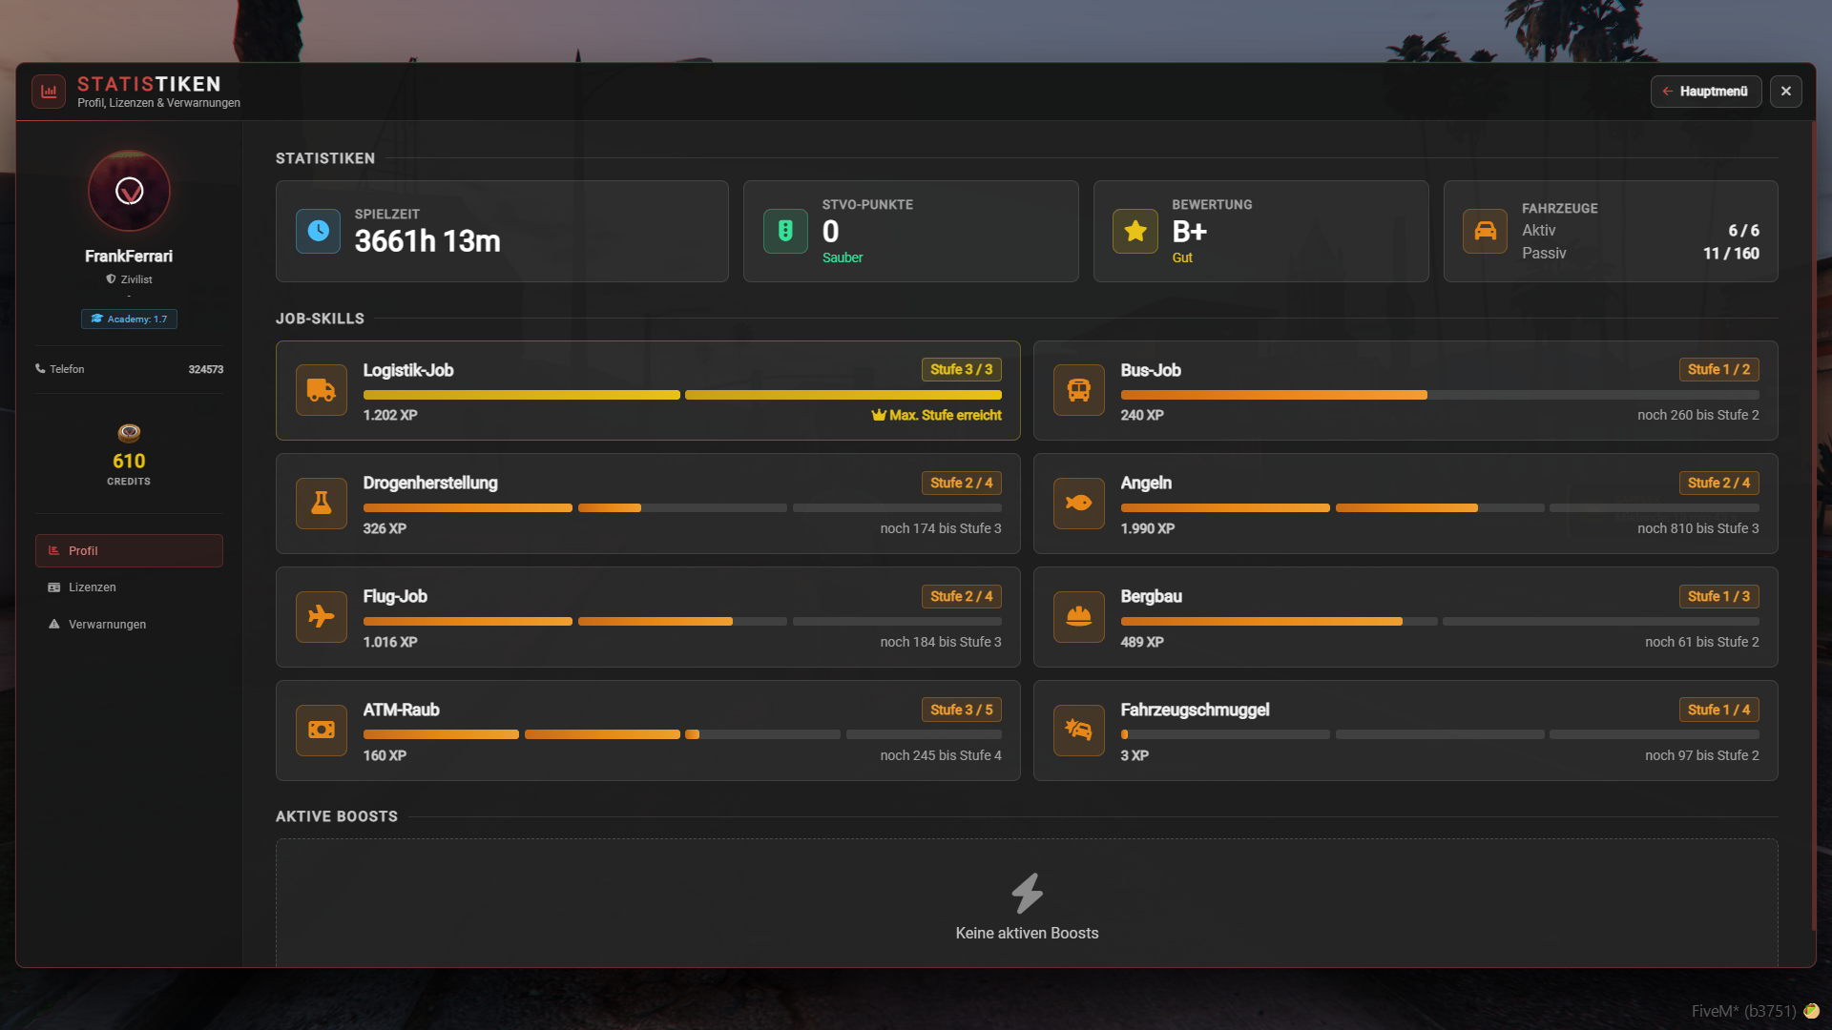1832x1030 pixels.
Task: Click the Academy: 1.7 badge
Action: (x=129, y=319)
